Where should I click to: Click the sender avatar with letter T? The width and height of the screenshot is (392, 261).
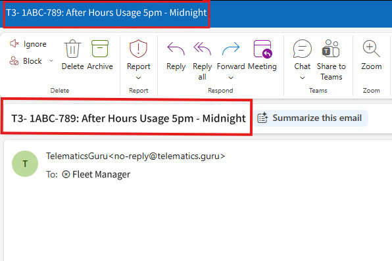(25, 164)
